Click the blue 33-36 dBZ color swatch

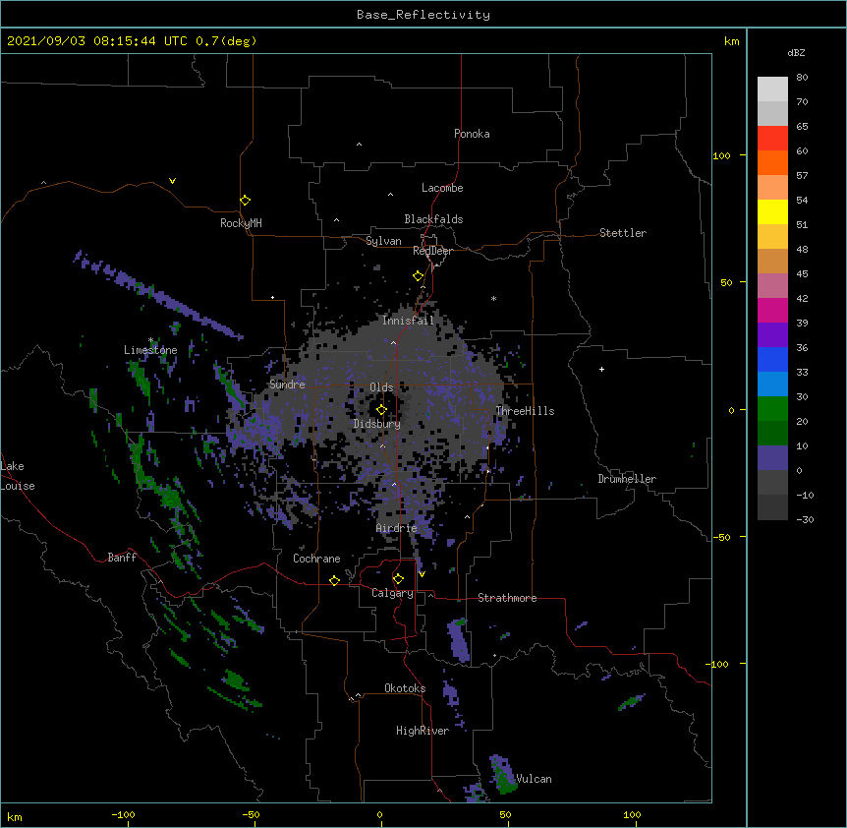pos(772,359)
